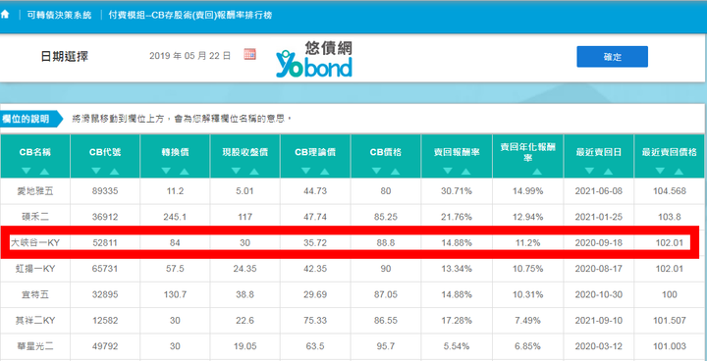Sort CB代號 column ascending arrow
Viewport: 707px width, 361px height.
(x=114, y=172)
